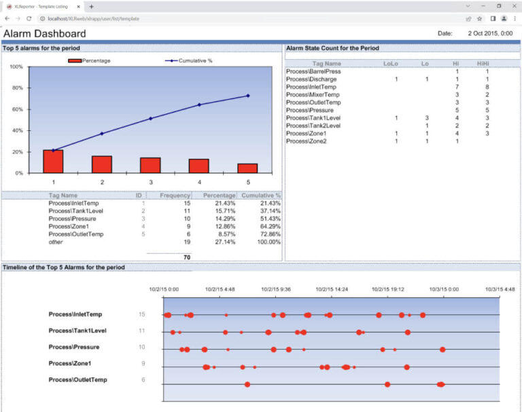View site information icon in address bar
Screen dimensions: 522x412
click(43, 18)
